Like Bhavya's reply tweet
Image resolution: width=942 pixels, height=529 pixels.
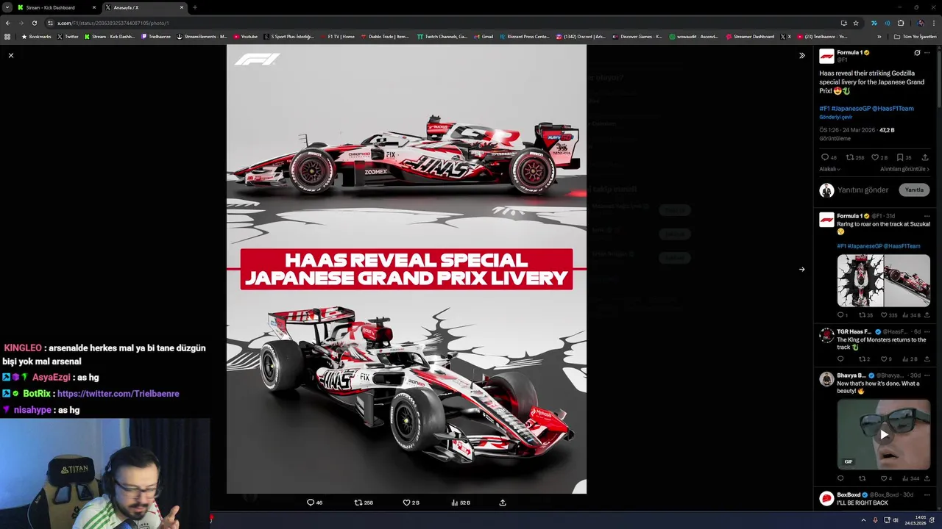click(884, 478)
